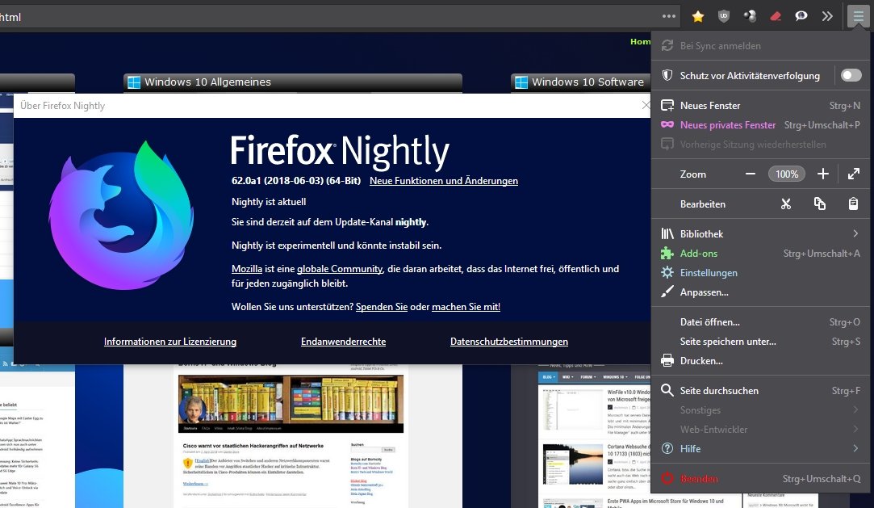874x508 pixels.
Task: Close the Über Firefox Nightly dialog
Action: [646, 105]
